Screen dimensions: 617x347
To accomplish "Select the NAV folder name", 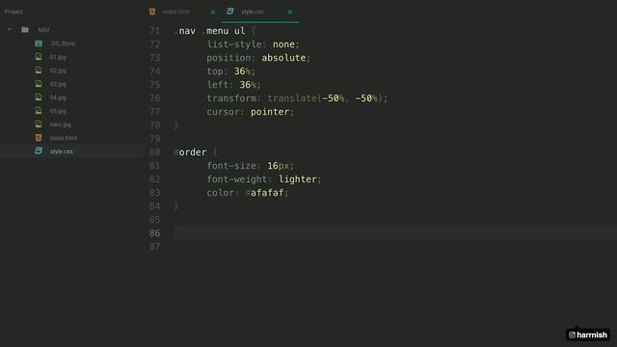I will pos(43,30).
